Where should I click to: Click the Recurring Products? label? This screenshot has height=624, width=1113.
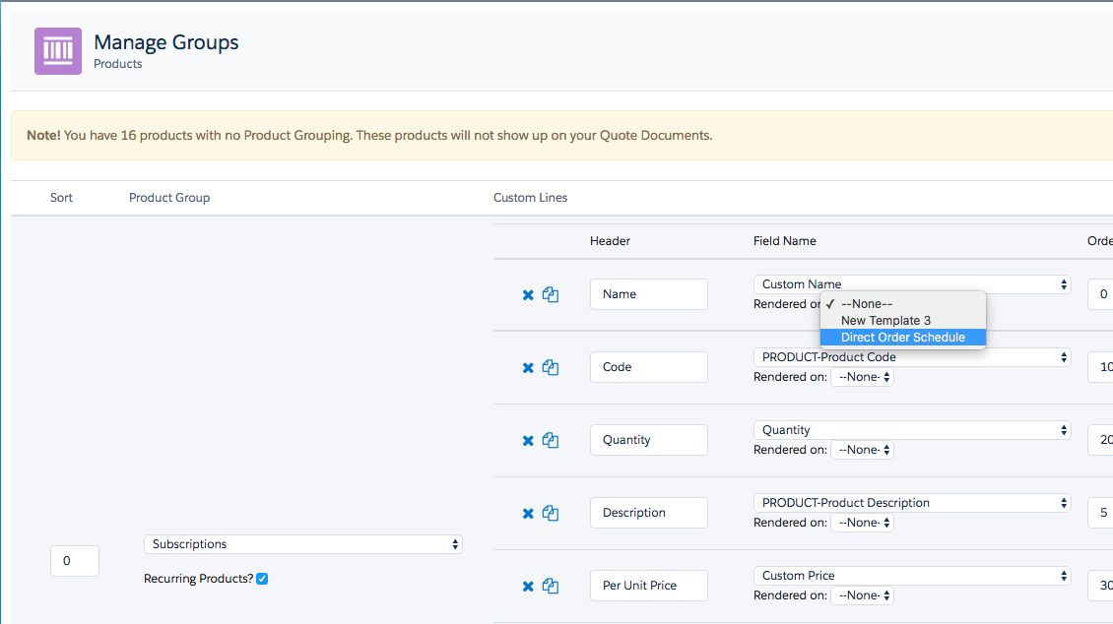pyautogui.click(x=198, y=579)
